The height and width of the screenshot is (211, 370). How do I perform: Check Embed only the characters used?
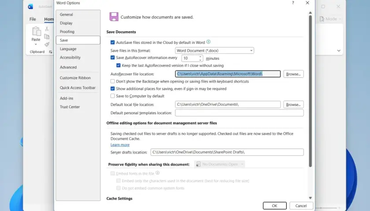click(118, 181)
